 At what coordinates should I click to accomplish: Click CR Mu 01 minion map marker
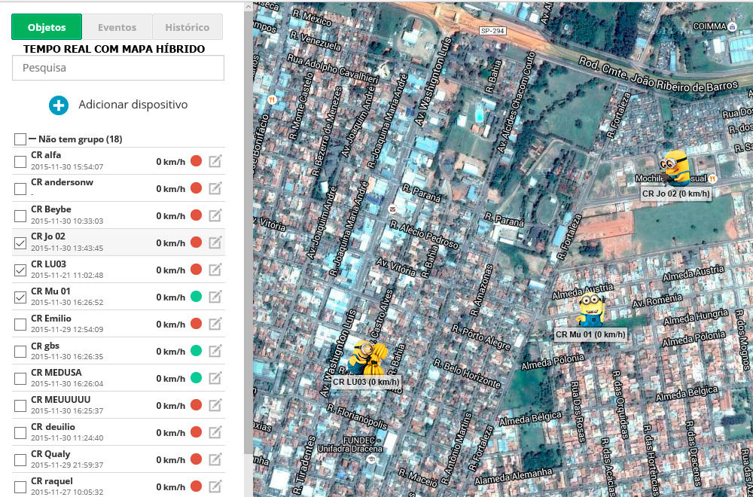(591, 309)
